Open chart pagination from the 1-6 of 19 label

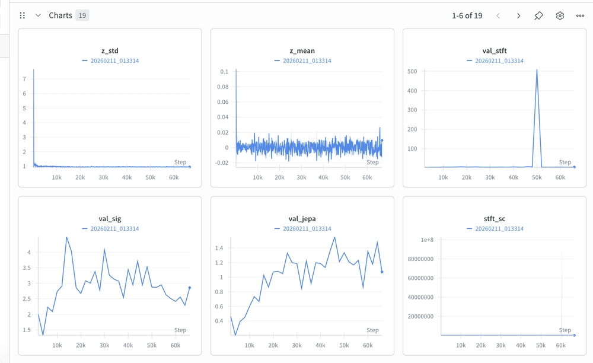point(466,15)
